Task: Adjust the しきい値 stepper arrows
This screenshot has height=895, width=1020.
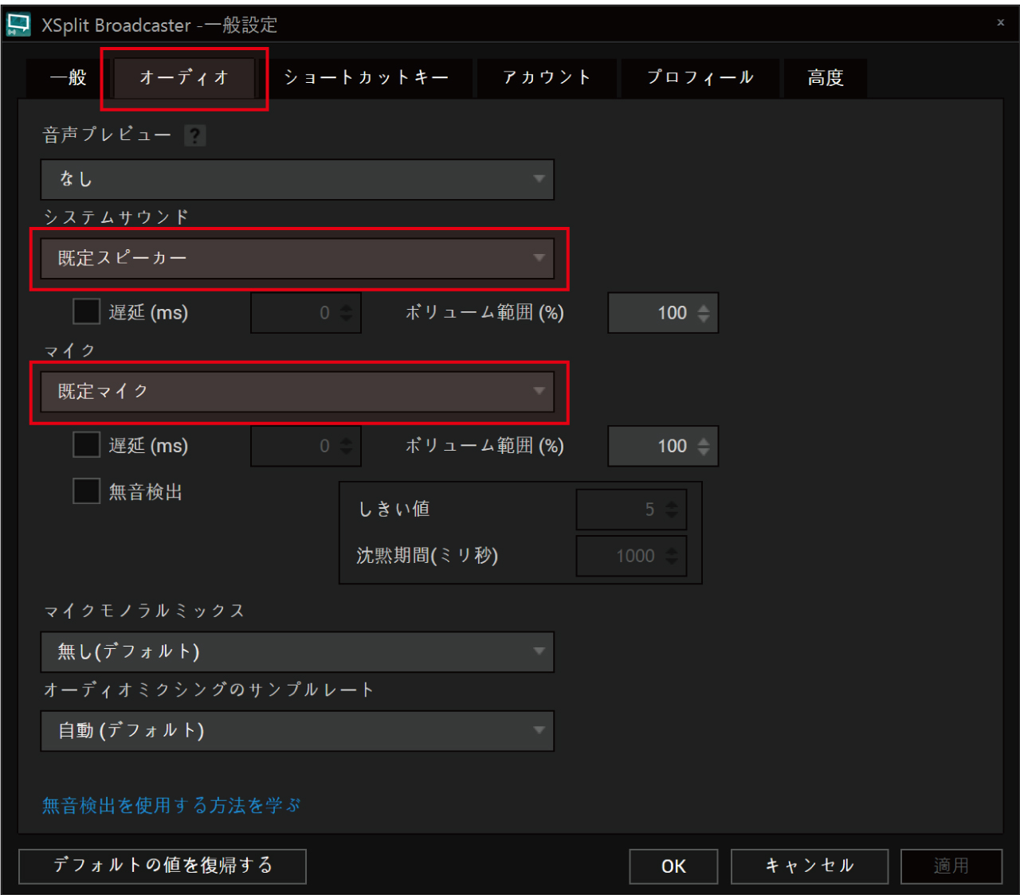Action: pyautogui.click(x=672, y=510)
